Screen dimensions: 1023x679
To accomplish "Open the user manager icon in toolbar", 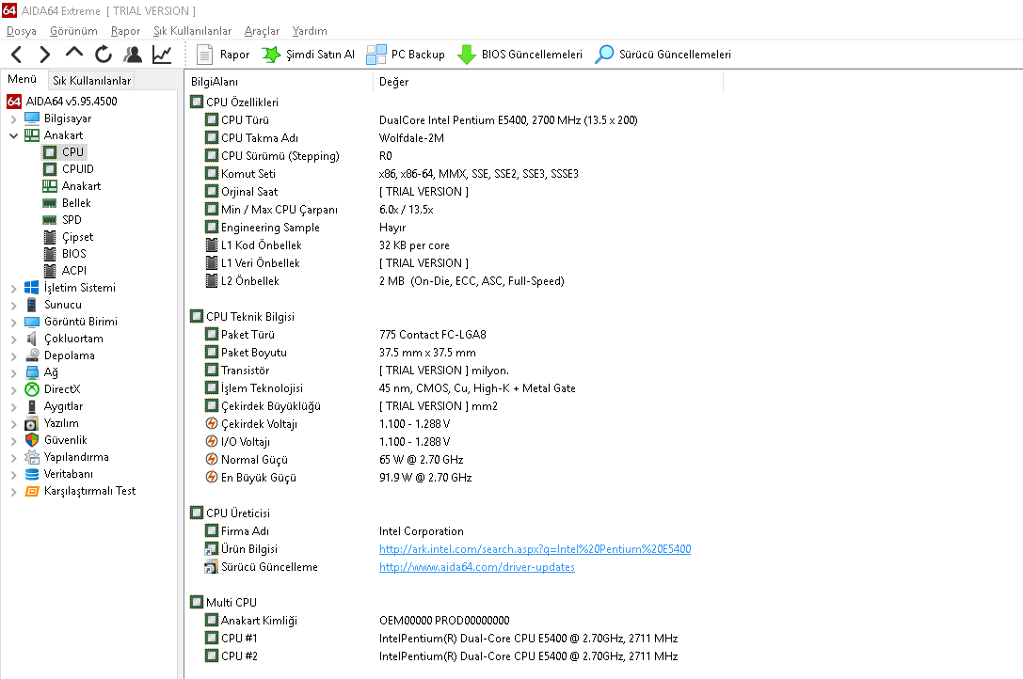I will [x=133, y=55].
